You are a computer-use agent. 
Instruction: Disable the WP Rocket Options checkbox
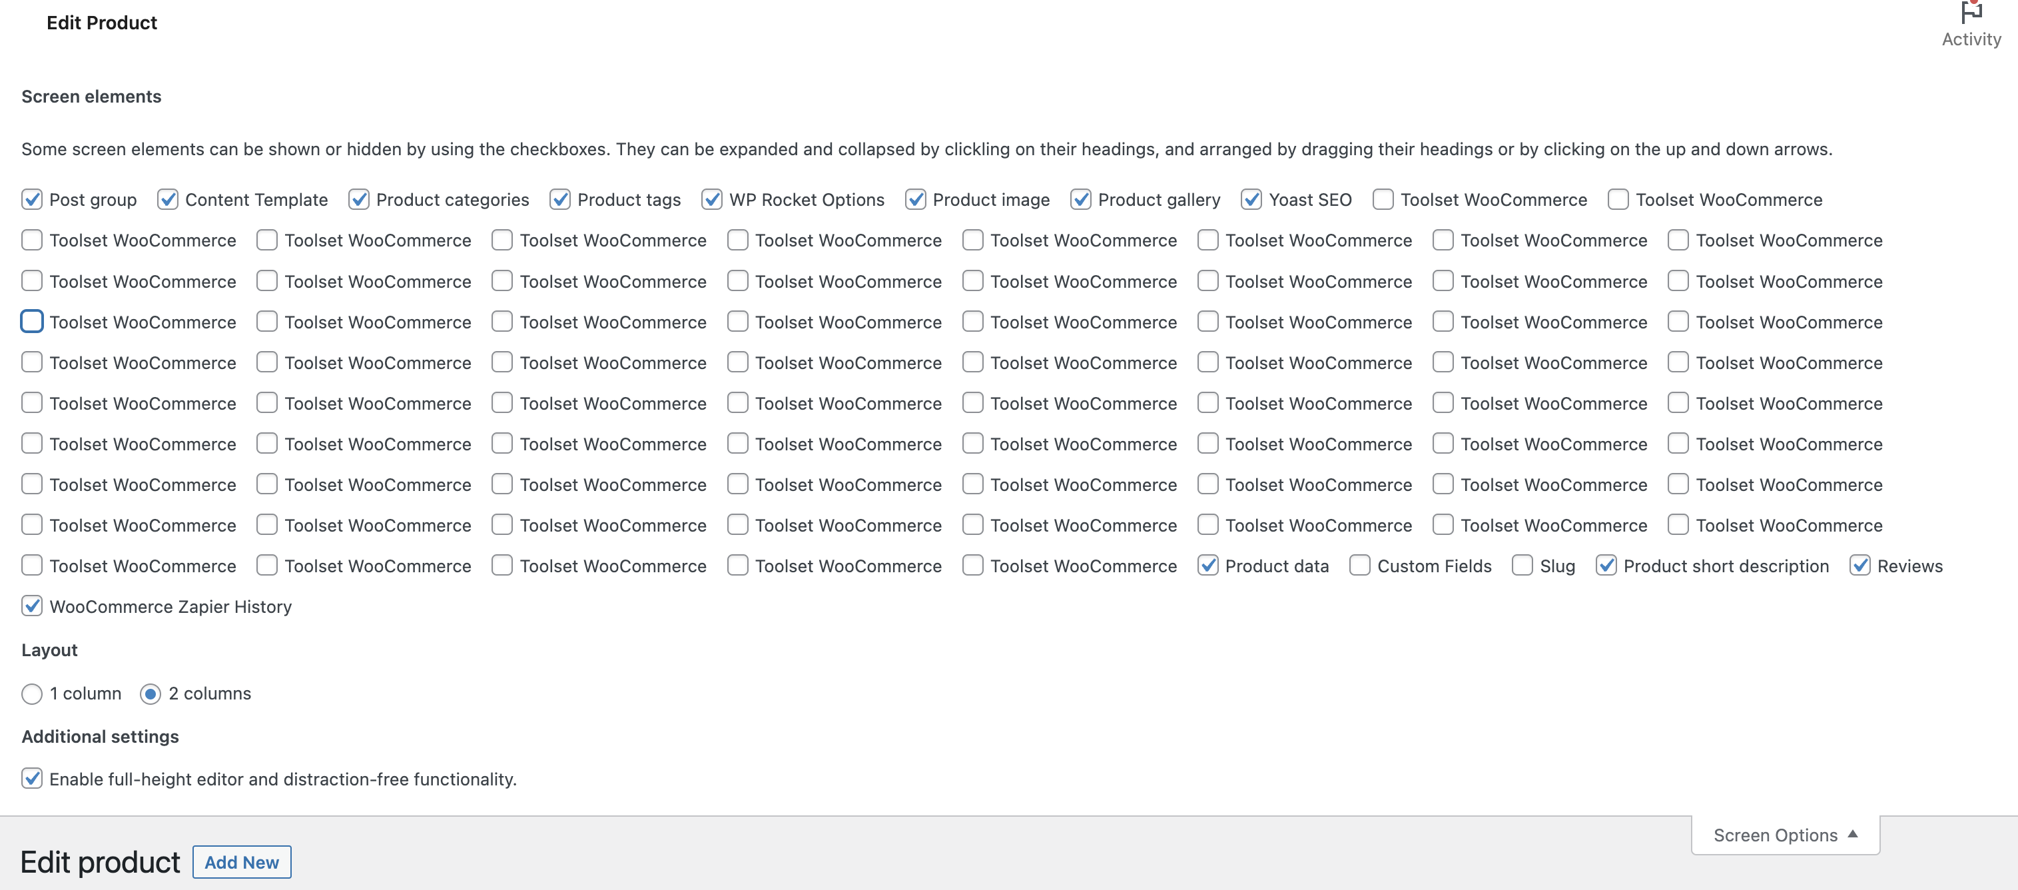[712, 200]
